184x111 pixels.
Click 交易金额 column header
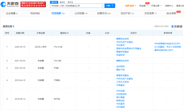pos(41,33)
